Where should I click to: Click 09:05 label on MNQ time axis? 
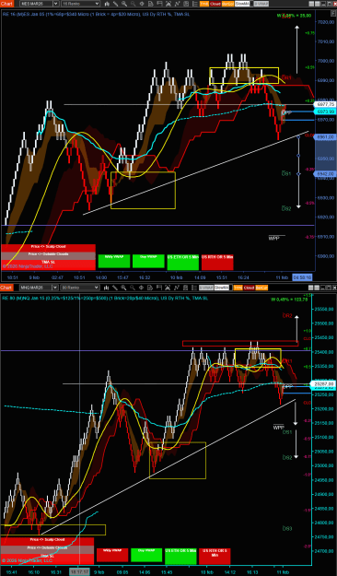point(123,572)
